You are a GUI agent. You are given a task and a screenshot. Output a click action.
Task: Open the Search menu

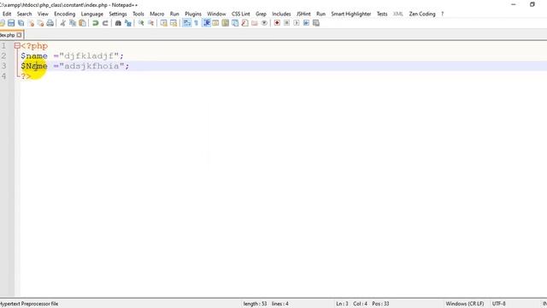pyautogui.click(x=25, y=14)
